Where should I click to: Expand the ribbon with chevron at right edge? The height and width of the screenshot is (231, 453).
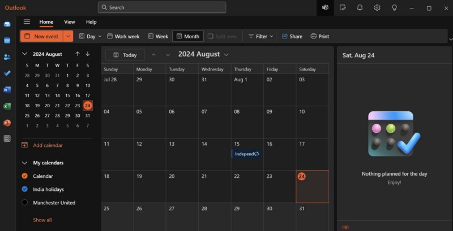point(451,39)
